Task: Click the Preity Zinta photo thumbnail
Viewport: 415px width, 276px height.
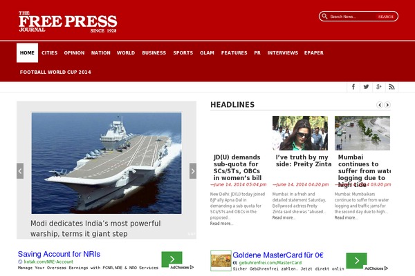Action: (300, 133)
